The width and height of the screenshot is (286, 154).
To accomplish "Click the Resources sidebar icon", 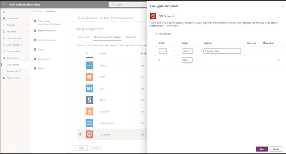I will tap(4, 32).
